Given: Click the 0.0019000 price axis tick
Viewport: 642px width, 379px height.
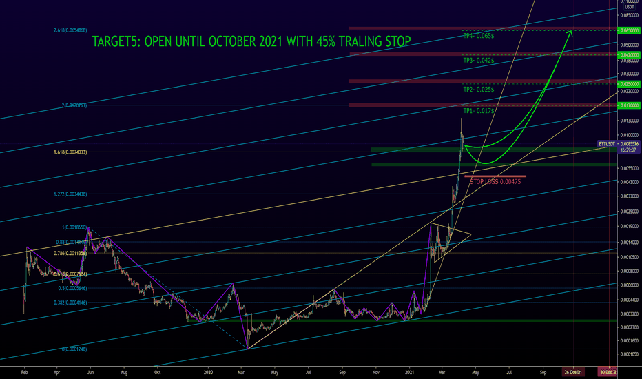Looking at the screenshot, I should pyautogui.click(x=630, y=226).
